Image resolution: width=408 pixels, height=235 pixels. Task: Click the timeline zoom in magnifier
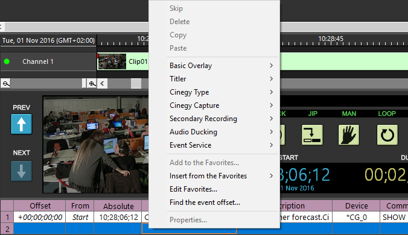point(92,84)
